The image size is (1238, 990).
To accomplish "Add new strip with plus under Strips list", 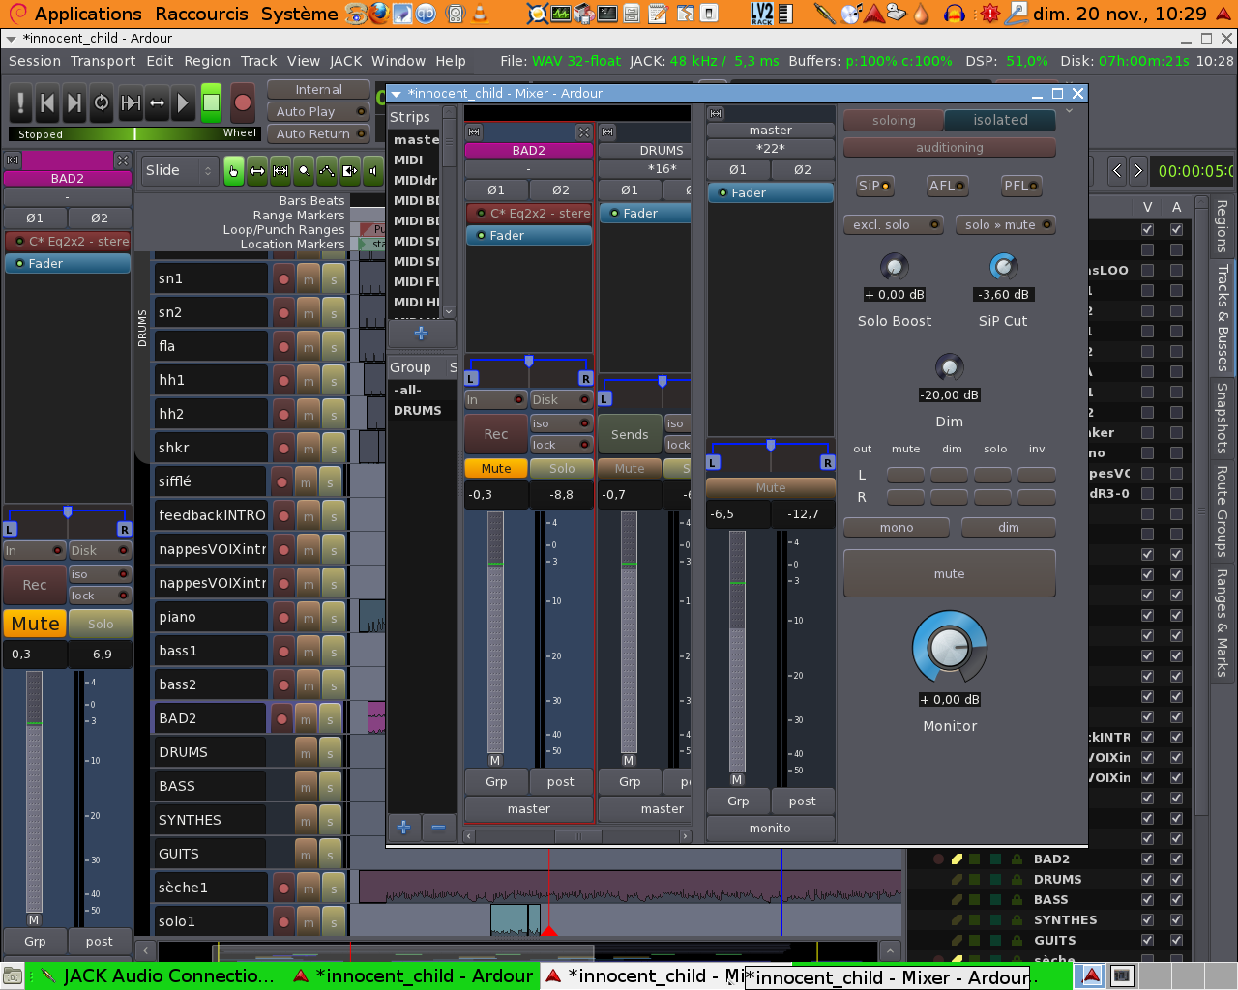I will pyautogui.click(x=421, y=334).
